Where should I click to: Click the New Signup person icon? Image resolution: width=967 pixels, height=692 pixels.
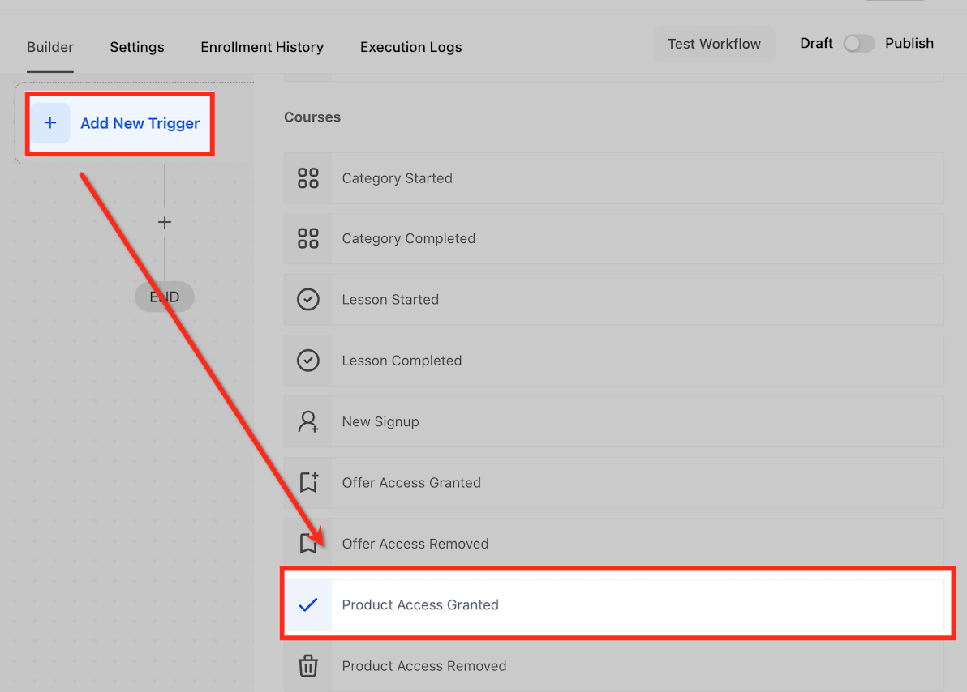pyautogui.click(x=307, y=421)
